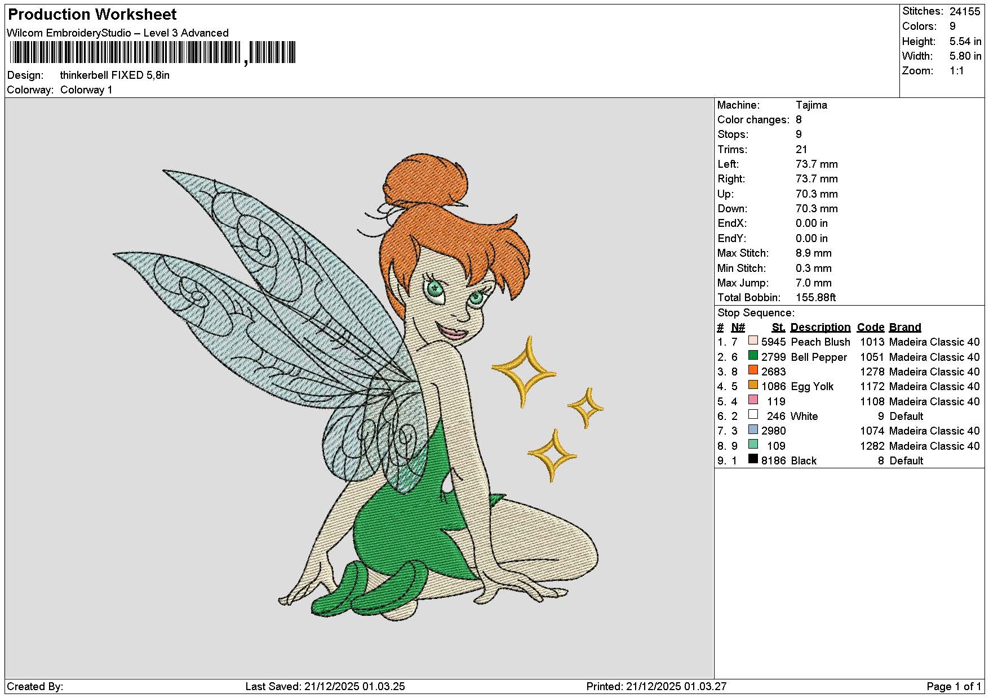This screenshot has width=989, height=698.
Task: Select the Zoom value "1:1"
Action: [x=957, y=71]
